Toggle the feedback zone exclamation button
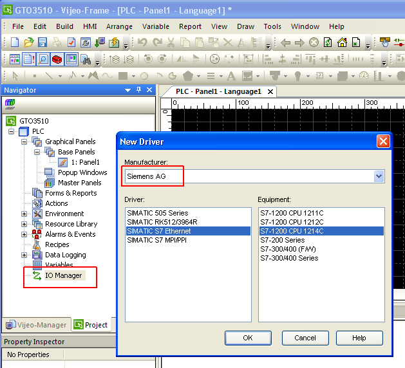 point(29,59)
